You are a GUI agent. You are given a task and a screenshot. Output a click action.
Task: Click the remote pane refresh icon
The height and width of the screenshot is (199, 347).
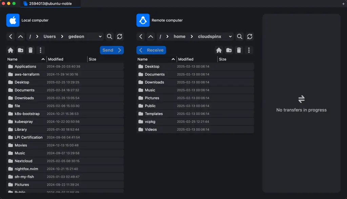(x=250, y=36)
